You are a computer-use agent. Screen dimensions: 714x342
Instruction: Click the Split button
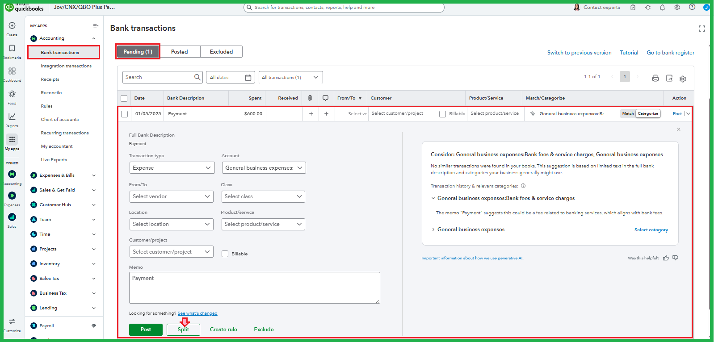click(x=183, y=329)
